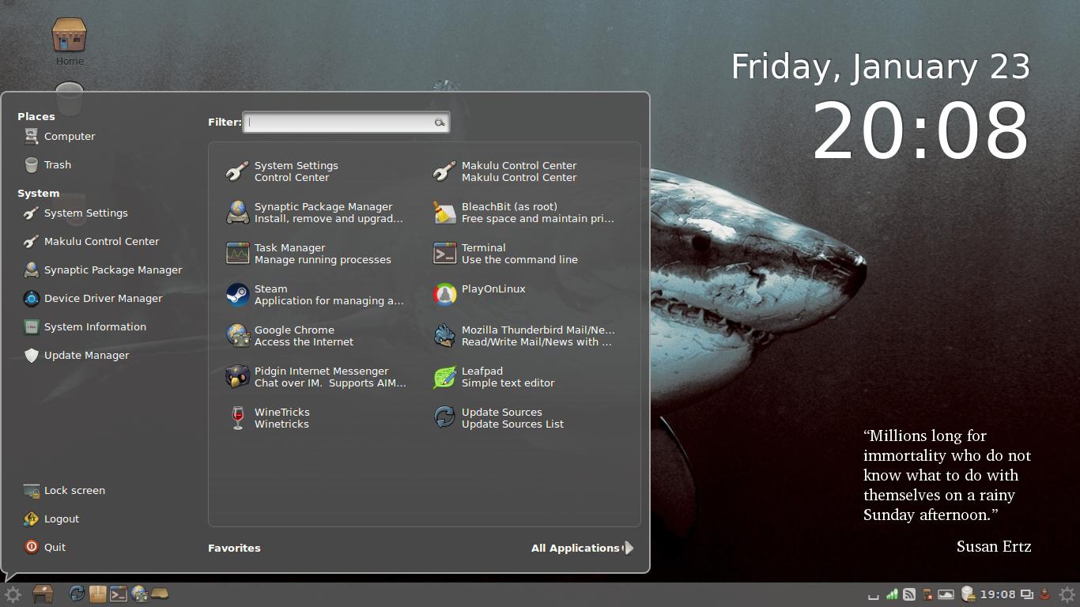Click the gear icon at the taskbar's right end

click(1067, 594)
